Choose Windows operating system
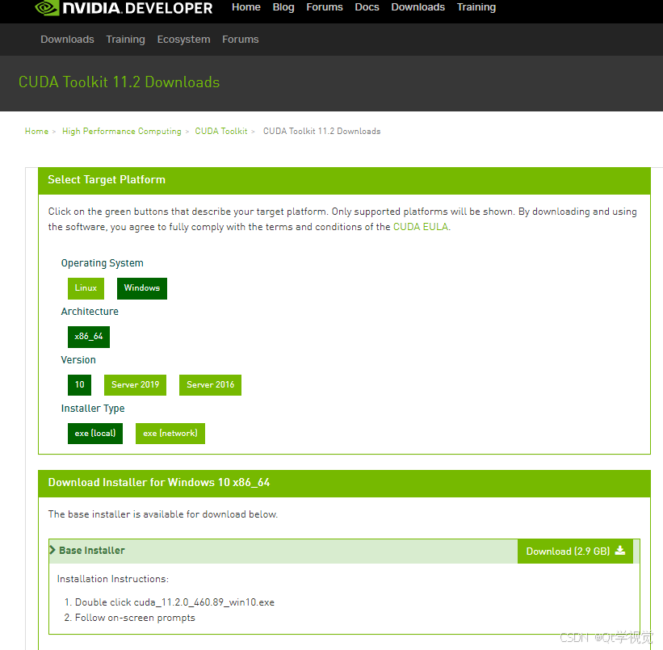 [142, 288]
